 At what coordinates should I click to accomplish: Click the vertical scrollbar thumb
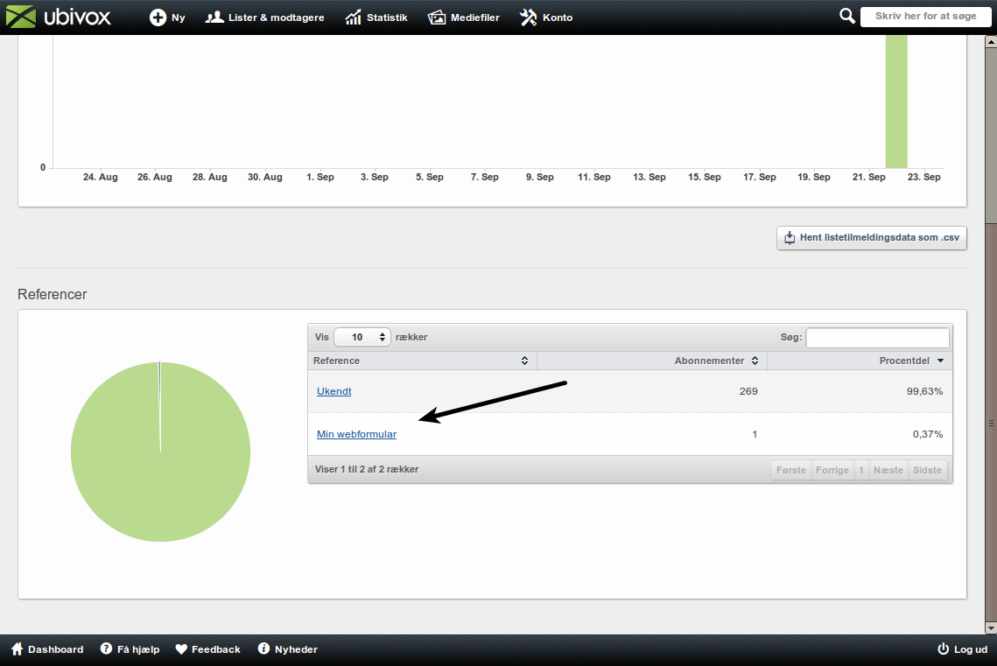pyautogui.click(x=991, y=422)
